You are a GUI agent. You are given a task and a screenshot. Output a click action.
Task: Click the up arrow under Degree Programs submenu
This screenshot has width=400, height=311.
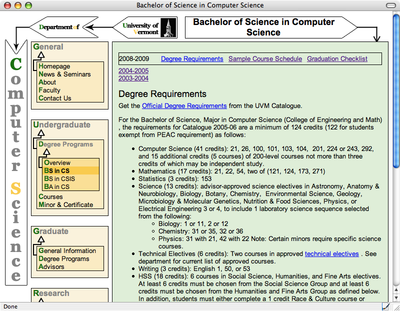46,152
